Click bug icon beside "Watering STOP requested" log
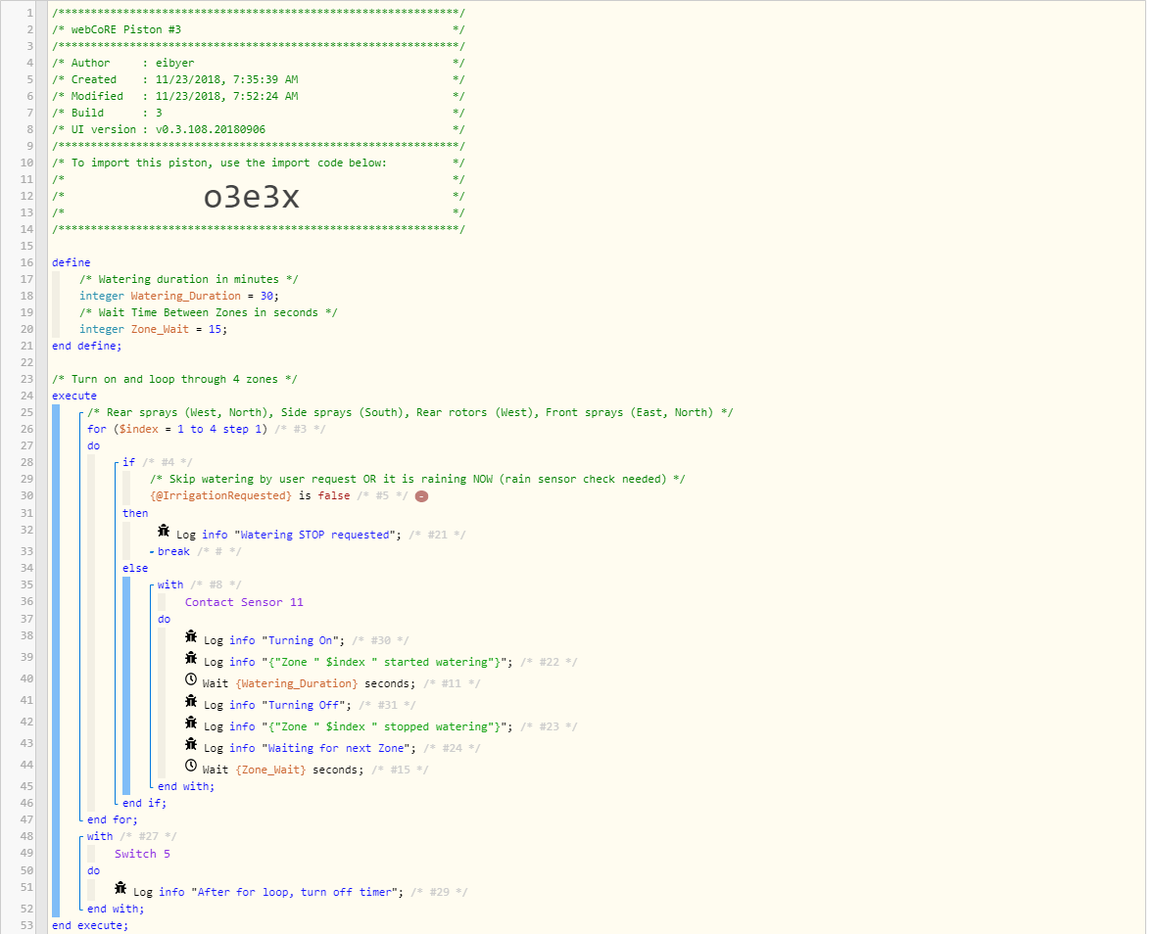Screen dimensions: 1154x934 [164, 531]
